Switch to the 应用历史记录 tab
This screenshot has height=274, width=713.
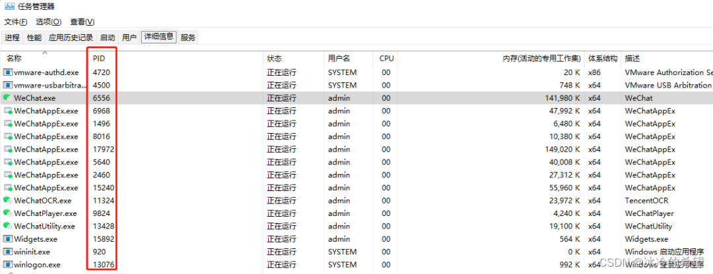(71, 37)
